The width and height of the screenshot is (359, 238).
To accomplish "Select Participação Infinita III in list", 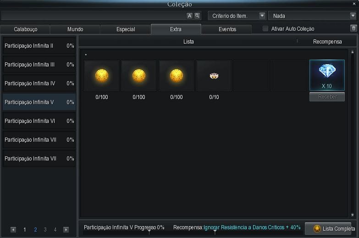I will [39, 65].
